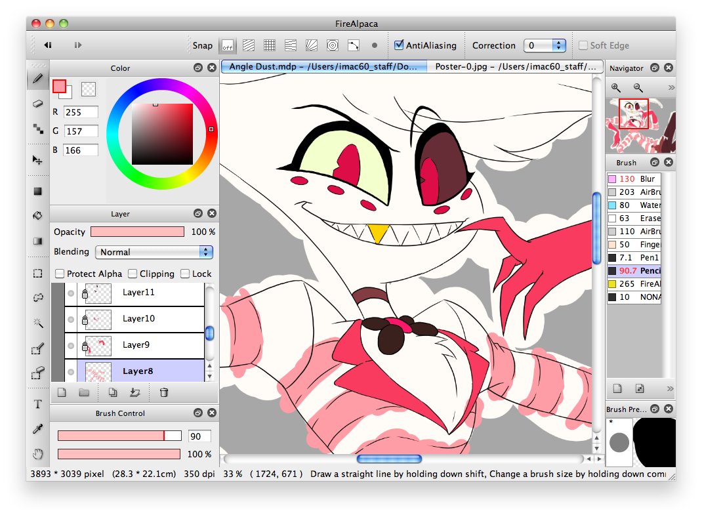
Task: Select the Text tool
Action: pos(37,404)
